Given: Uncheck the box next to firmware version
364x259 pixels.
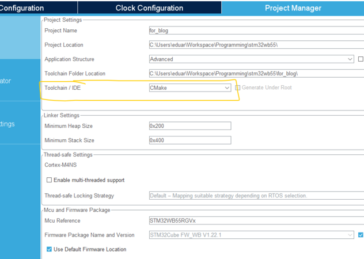Looking at the screenshot, I should tap(361, 235).
